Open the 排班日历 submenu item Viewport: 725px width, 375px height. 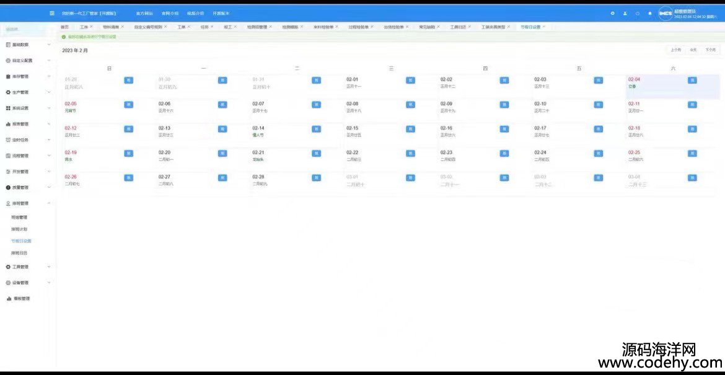click(19, 253)
